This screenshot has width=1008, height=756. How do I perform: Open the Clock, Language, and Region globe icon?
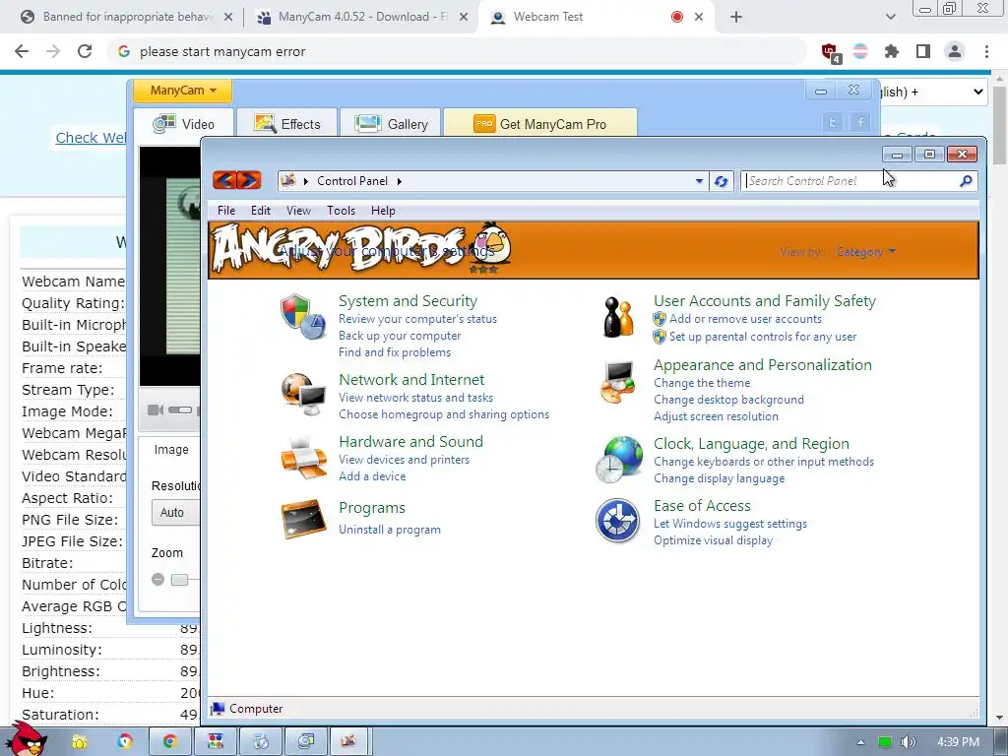tap(618, 459)
